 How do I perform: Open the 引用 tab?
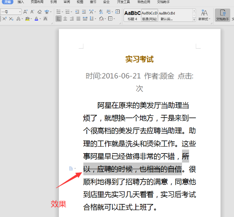tap(54, 2)
